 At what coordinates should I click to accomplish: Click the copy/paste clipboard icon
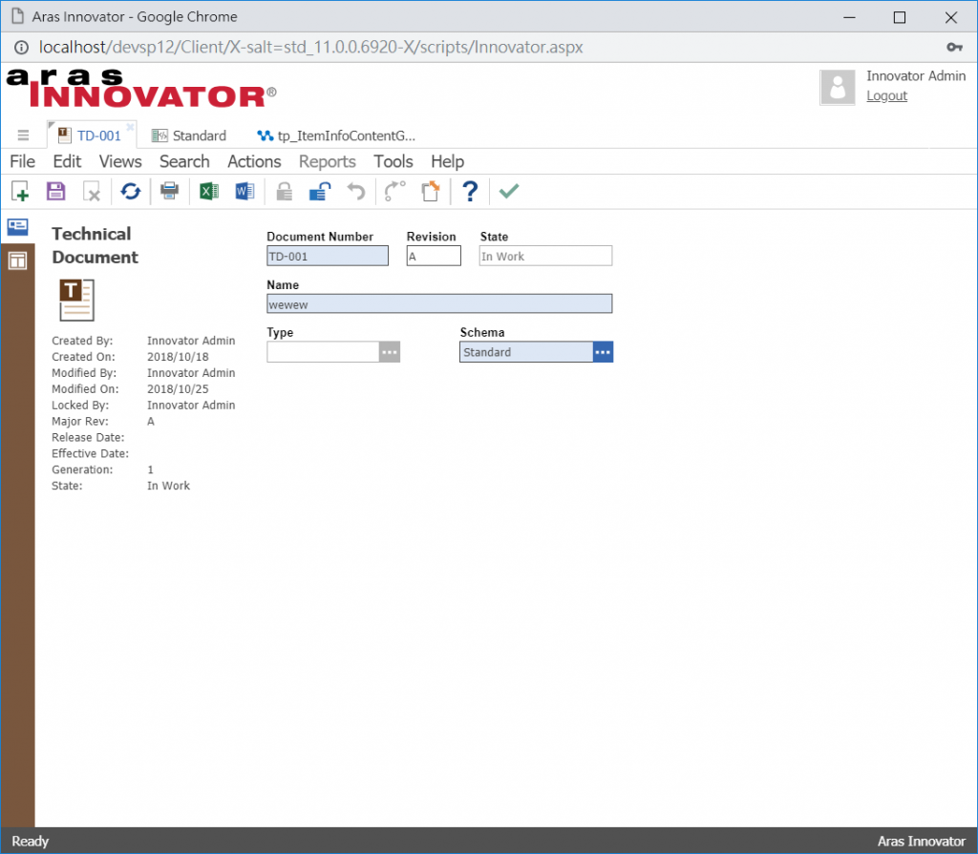(431, 192)
